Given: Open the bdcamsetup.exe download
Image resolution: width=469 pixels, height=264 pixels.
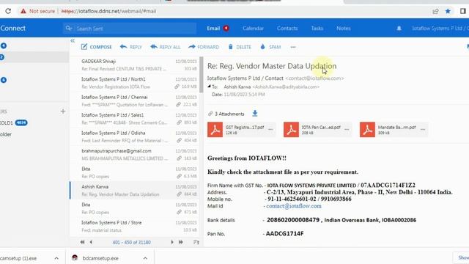Looking at the screenshot, I should [x=100, y=258].
